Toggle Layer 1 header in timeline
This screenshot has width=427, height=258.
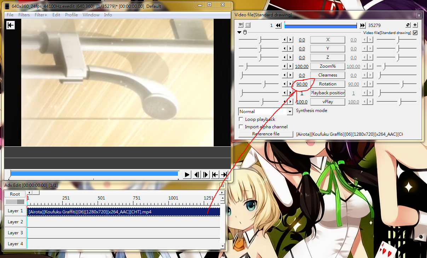(x=15, y=211)
